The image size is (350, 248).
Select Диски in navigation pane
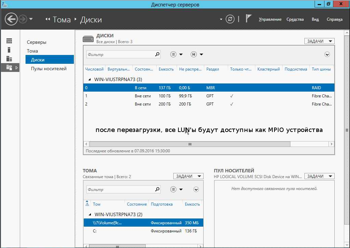coord(50,60)
